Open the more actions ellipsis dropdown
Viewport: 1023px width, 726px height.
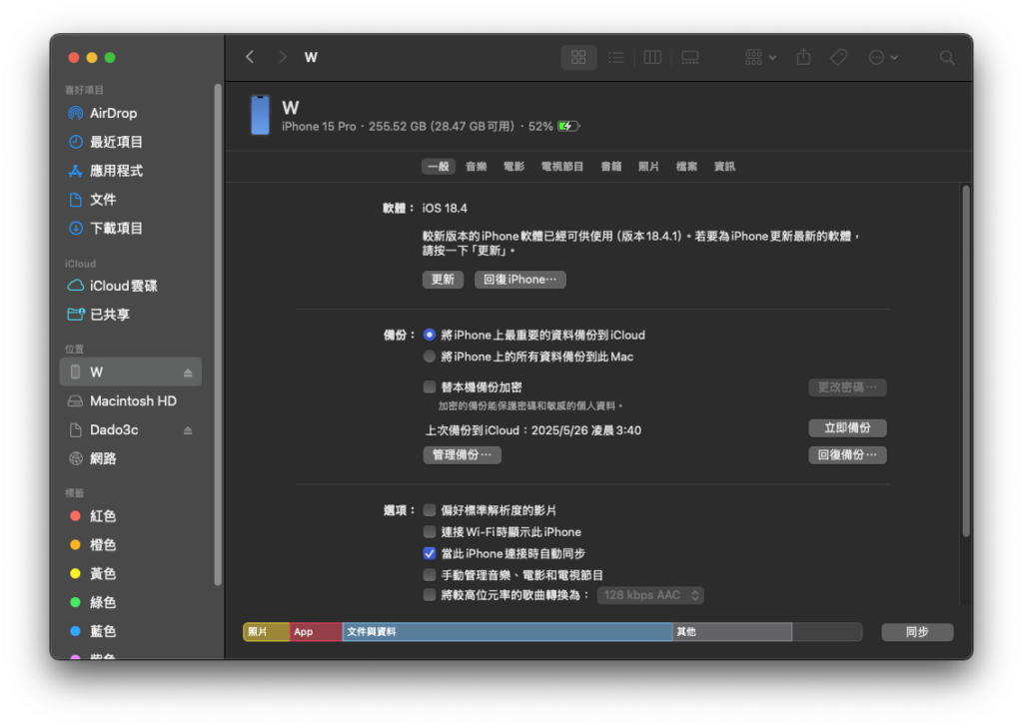click(x=883, y=57)
